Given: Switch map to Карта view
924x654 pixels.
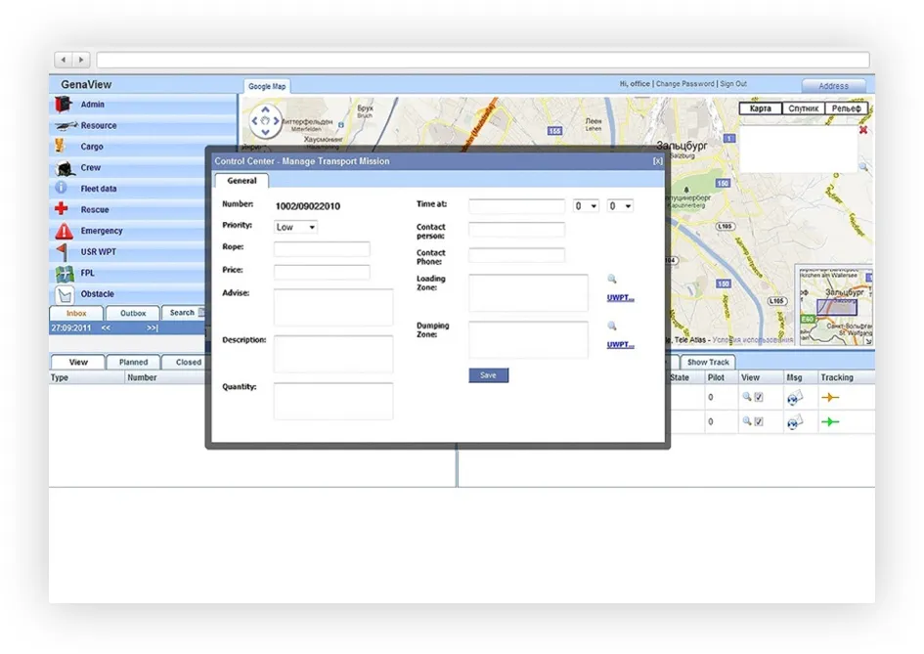Looking at the screenshot, I should point(761,109).
